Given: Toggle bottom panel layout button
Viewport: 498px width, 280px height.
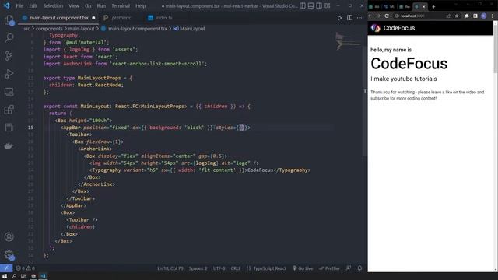Looking at the screenshot, I should click(311, 5).
